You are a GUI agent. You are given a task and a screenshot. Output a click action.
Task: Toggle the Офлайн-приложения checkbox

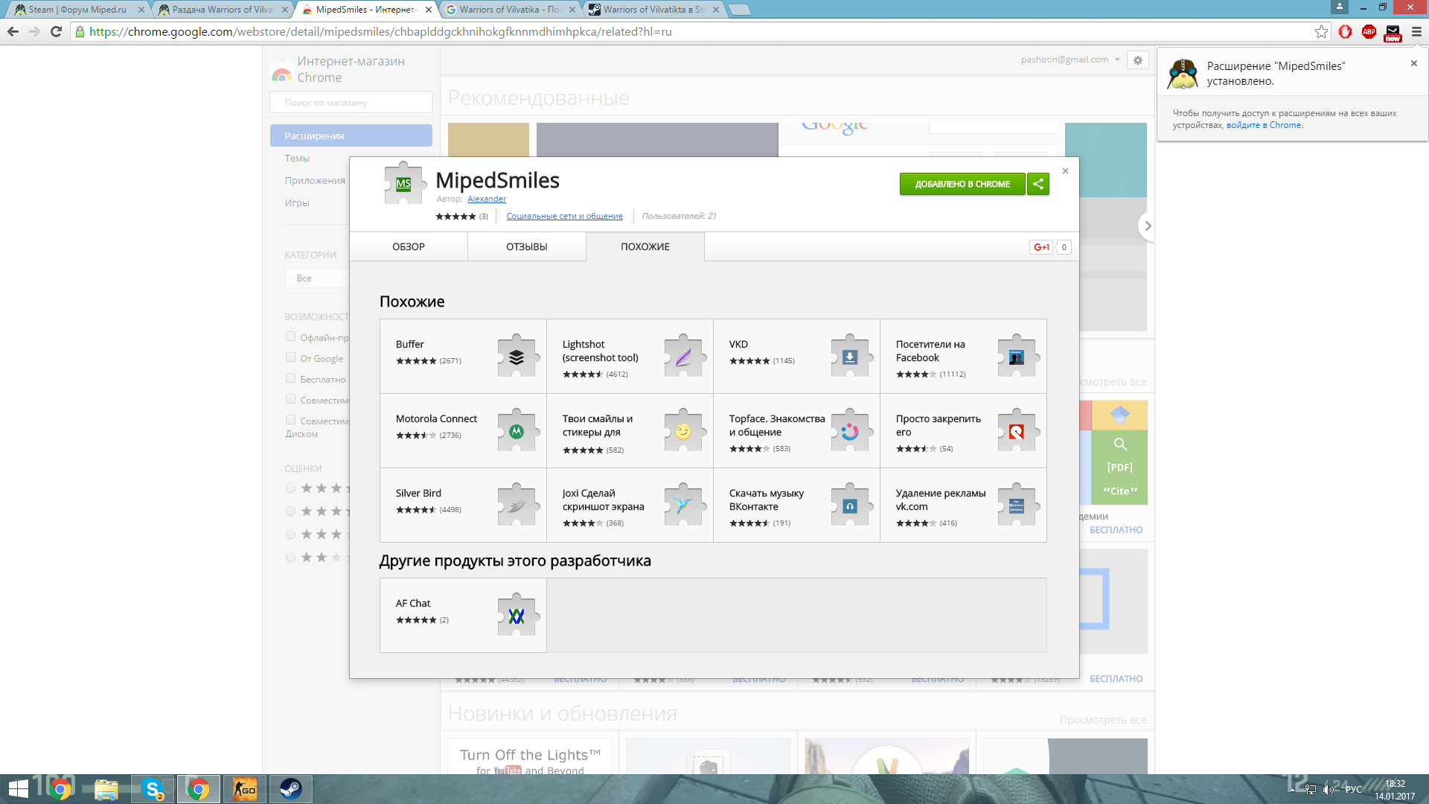click(x=290, y=336)
